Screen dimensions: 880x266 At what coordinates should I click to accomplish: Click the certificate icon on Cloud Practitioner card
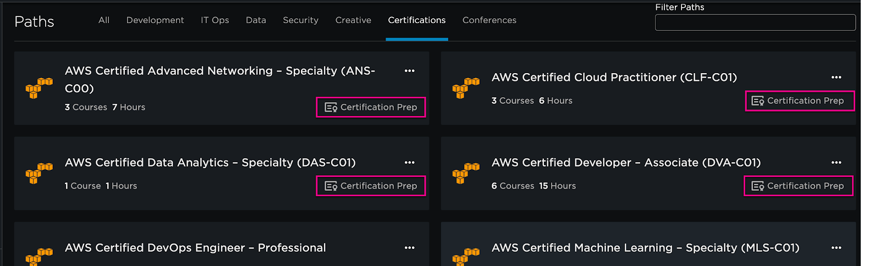coord(758,101)
